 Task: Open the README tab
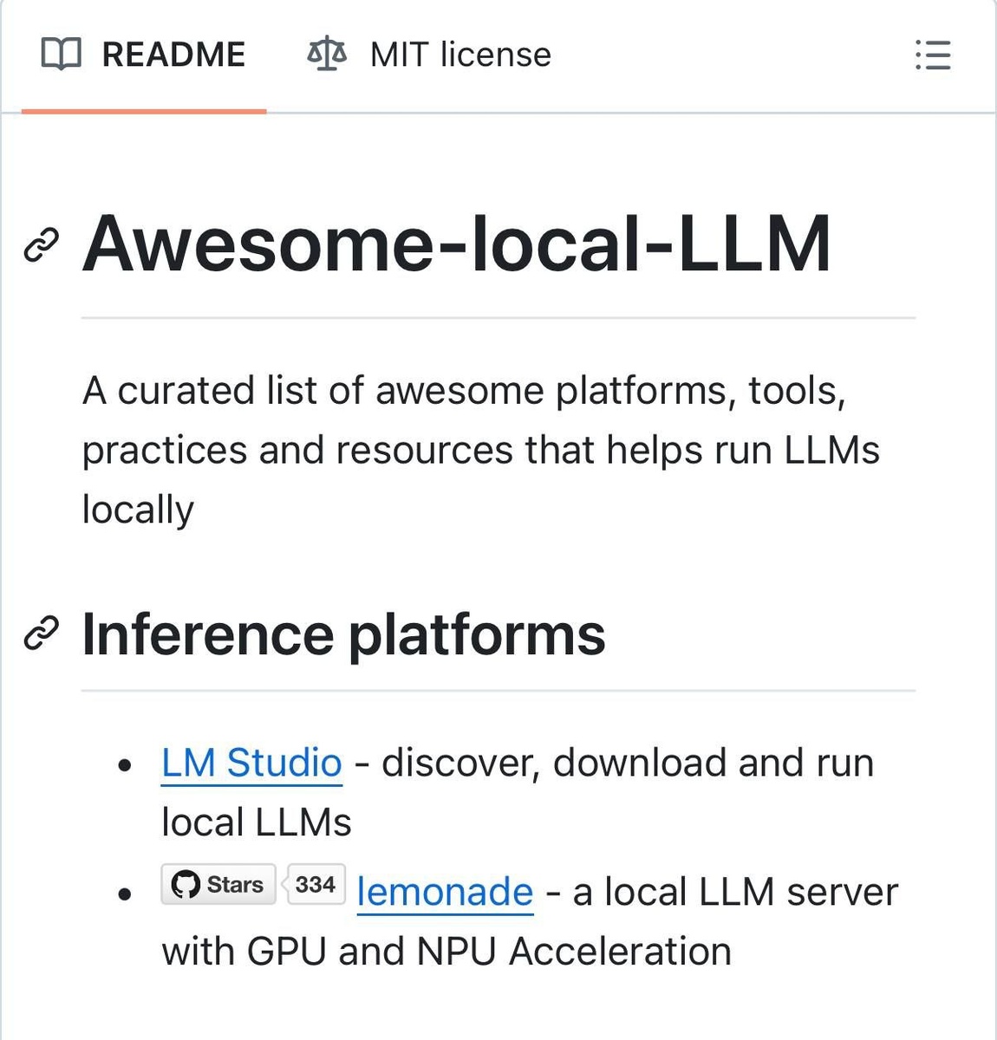tap(144, 55)
